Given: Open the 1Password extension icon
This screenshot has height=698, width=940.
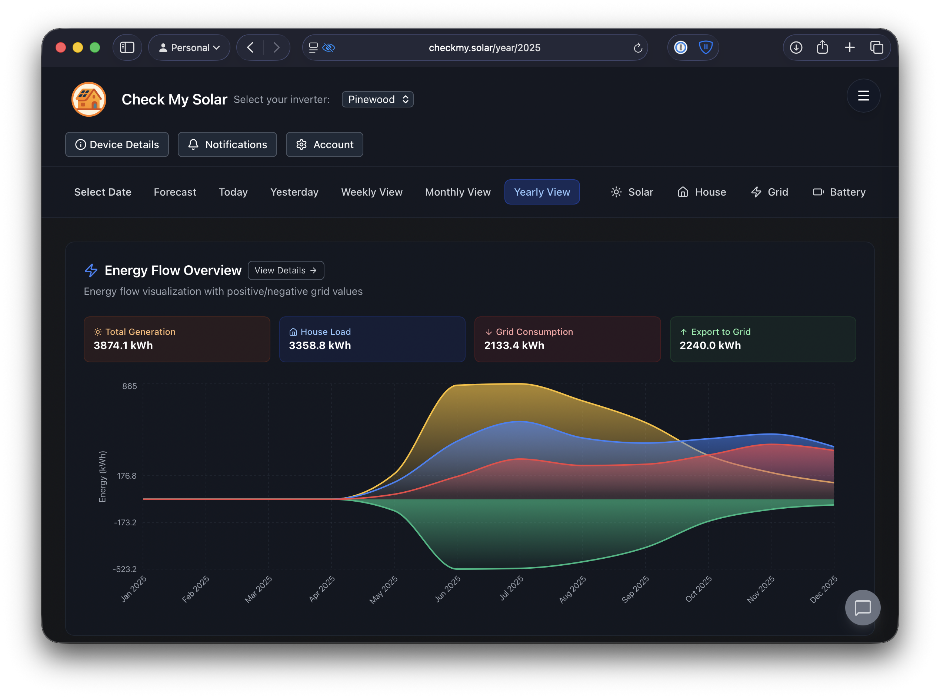Looking at the screenshot, I should [x=680, y=47].
